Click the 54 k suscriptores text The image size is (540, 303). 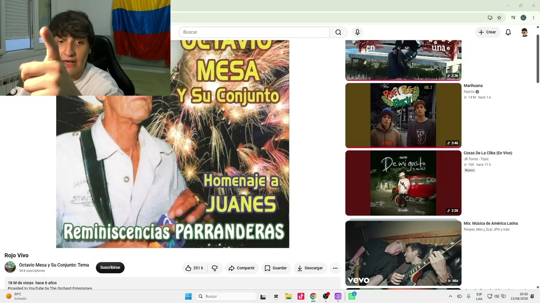[32, 271]
